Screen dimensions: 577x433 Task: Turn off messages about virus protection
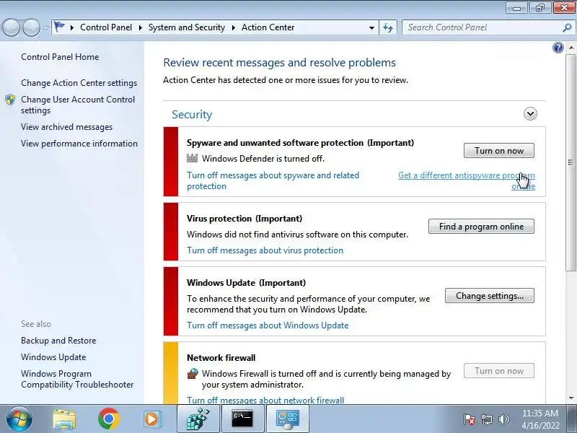coord(265,250)
